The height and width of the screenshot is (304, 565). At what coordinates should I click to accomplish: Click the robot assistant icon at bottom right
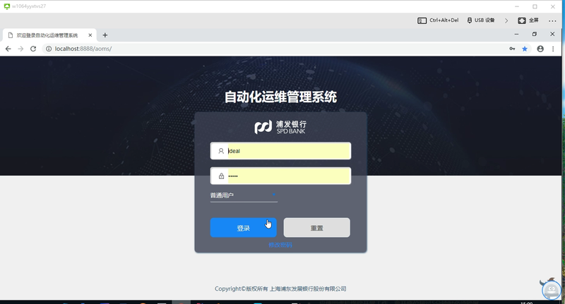[552, 289]
